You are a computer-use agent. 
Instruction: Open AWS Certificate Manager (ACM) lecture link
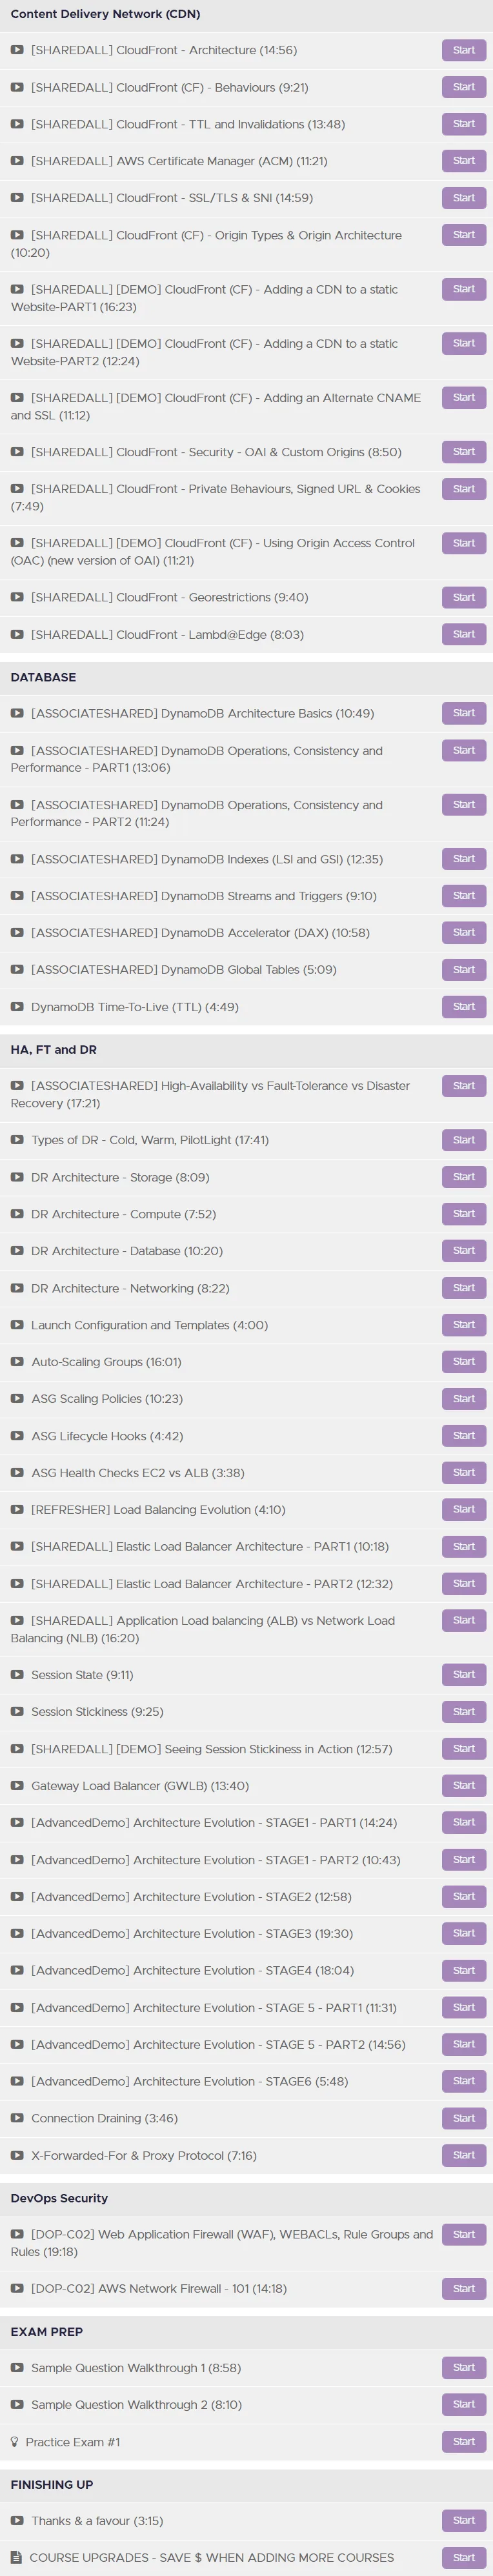tap(179, 161)
